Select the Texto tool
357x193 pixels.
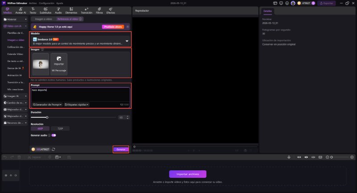(33, 11)
